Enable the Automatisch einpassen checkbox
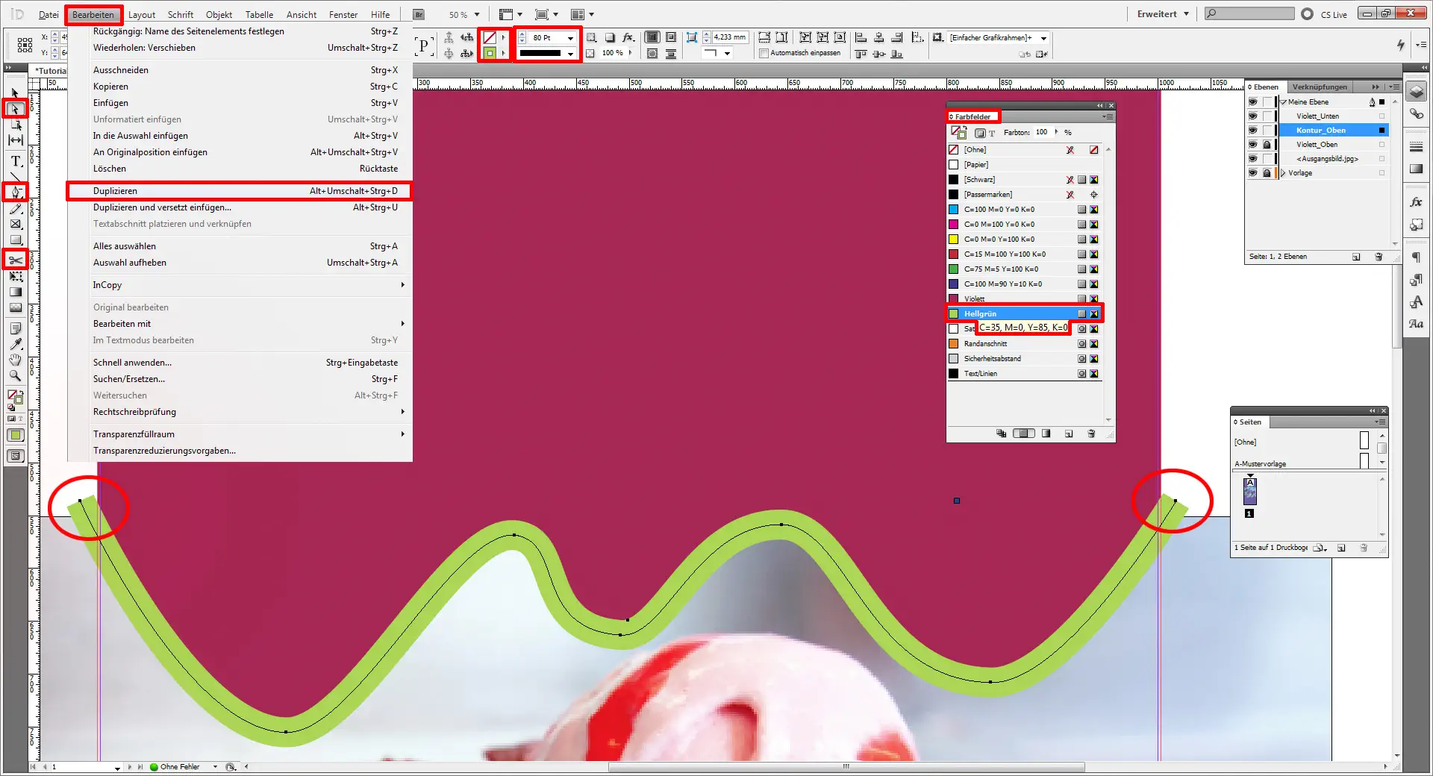Image resolution: width=1433 pixels, height=776 pixels. 765,53
